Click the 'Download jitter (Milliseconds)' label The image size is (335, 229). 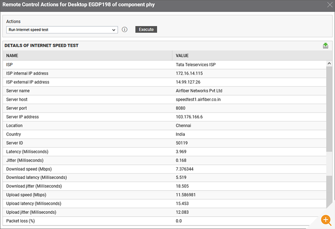[34, 186]
